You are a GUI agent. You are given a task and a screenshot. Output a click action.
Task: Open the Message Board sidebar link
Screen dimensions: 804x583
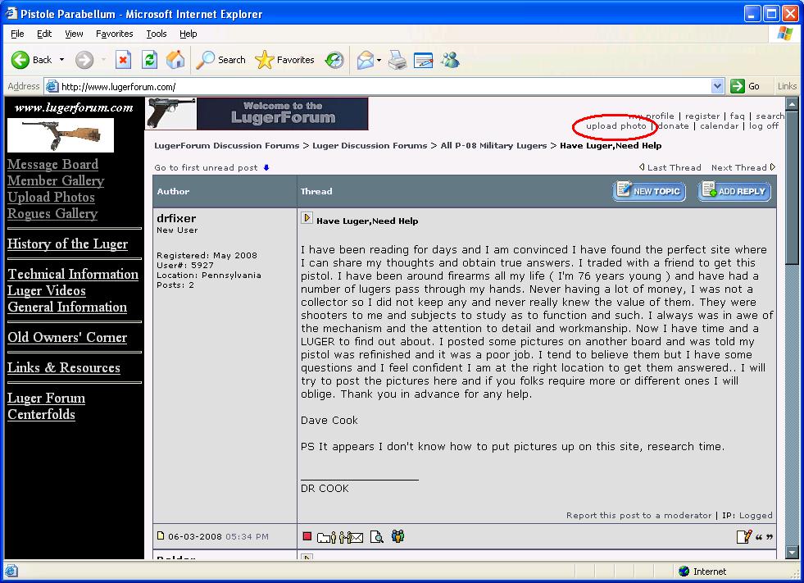pyautogui.click(x=52, y=164)
